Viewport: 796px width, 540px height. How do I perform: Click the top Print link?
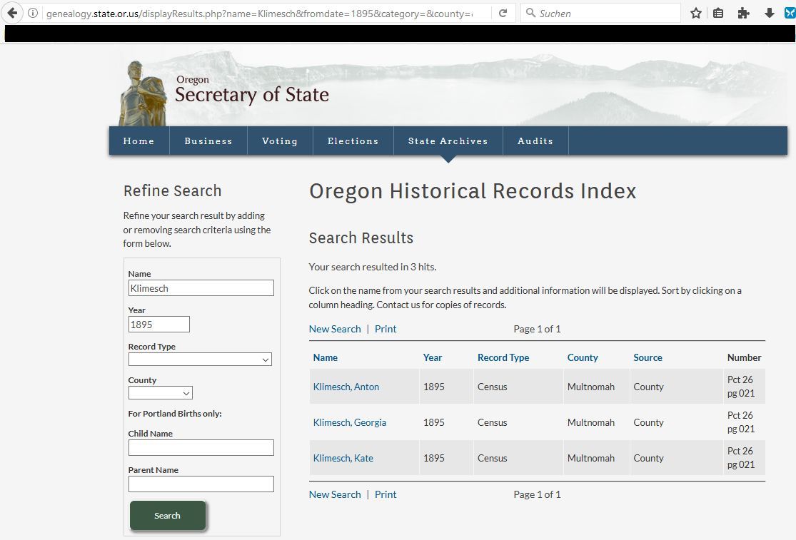[386, 329]
